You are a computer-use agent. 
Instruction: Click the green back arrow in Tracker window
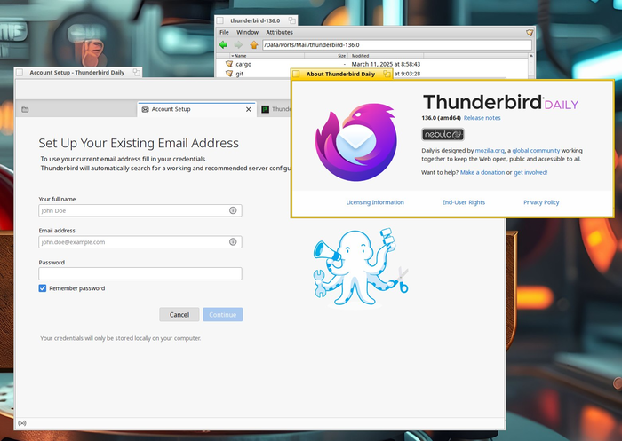click(223, 44)
